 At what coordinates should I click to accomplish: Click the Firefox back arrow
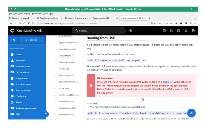pyautogui.click(x=11, y=23)
